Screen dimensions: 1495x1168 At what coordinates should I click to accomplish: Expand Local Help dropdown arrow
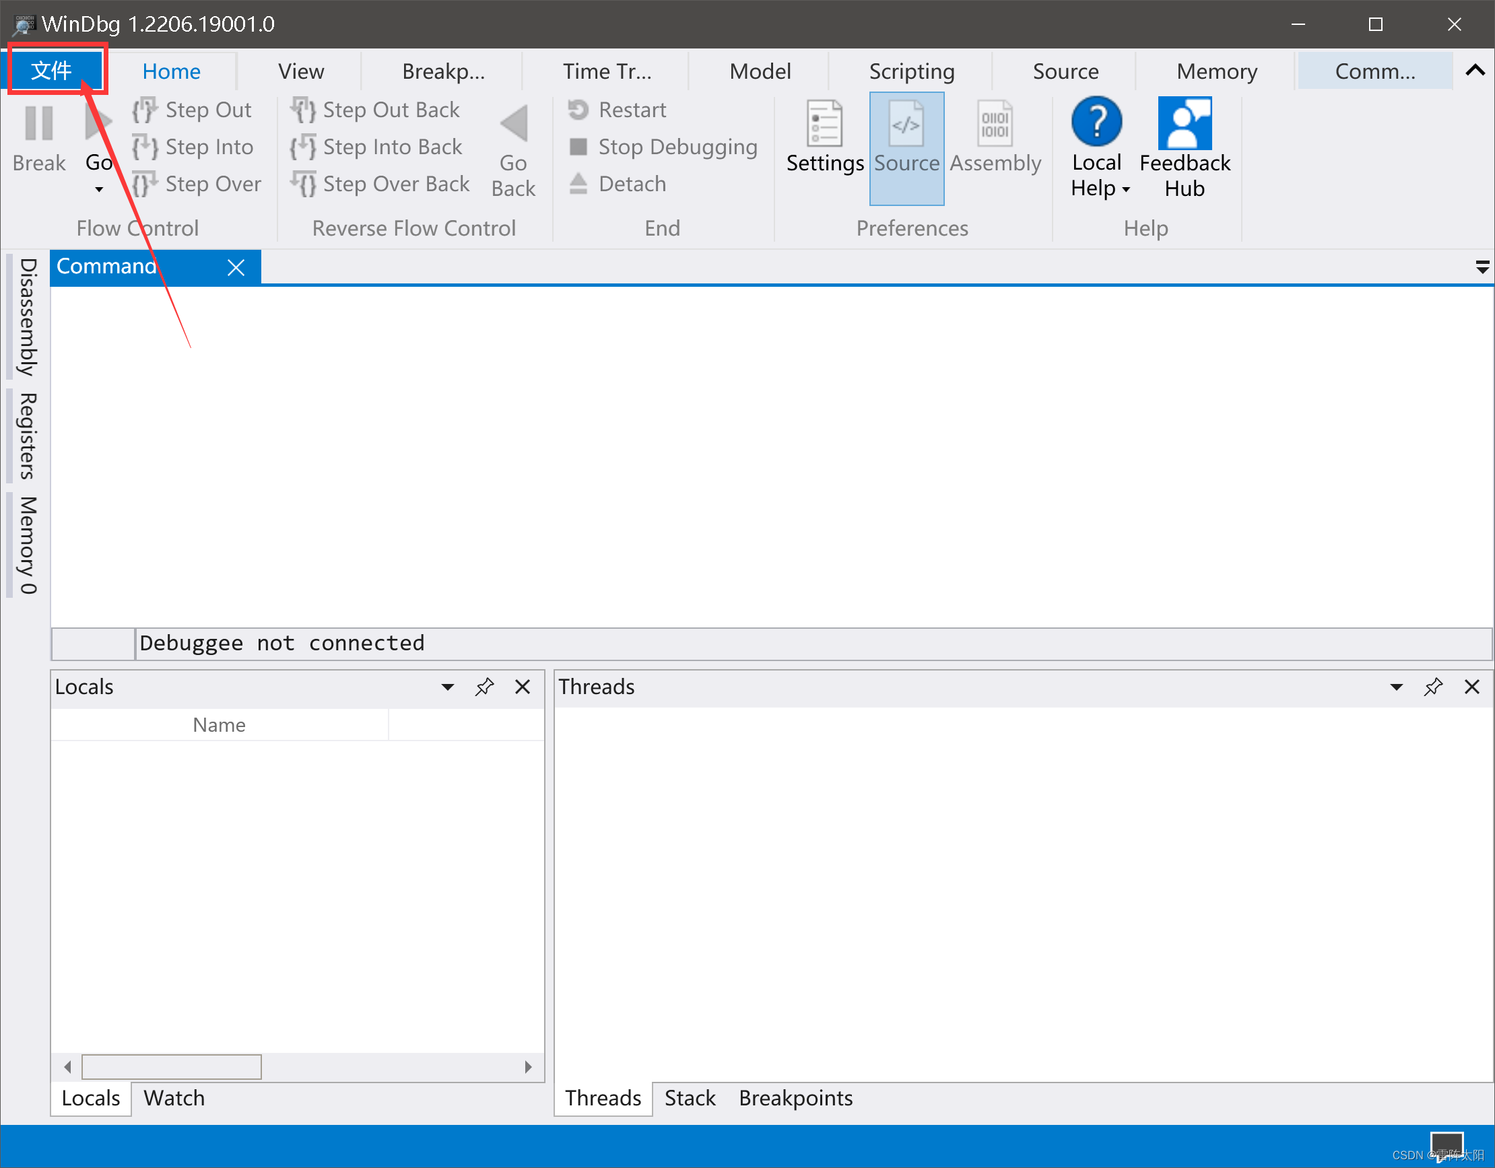click(x=1126, y=190)
